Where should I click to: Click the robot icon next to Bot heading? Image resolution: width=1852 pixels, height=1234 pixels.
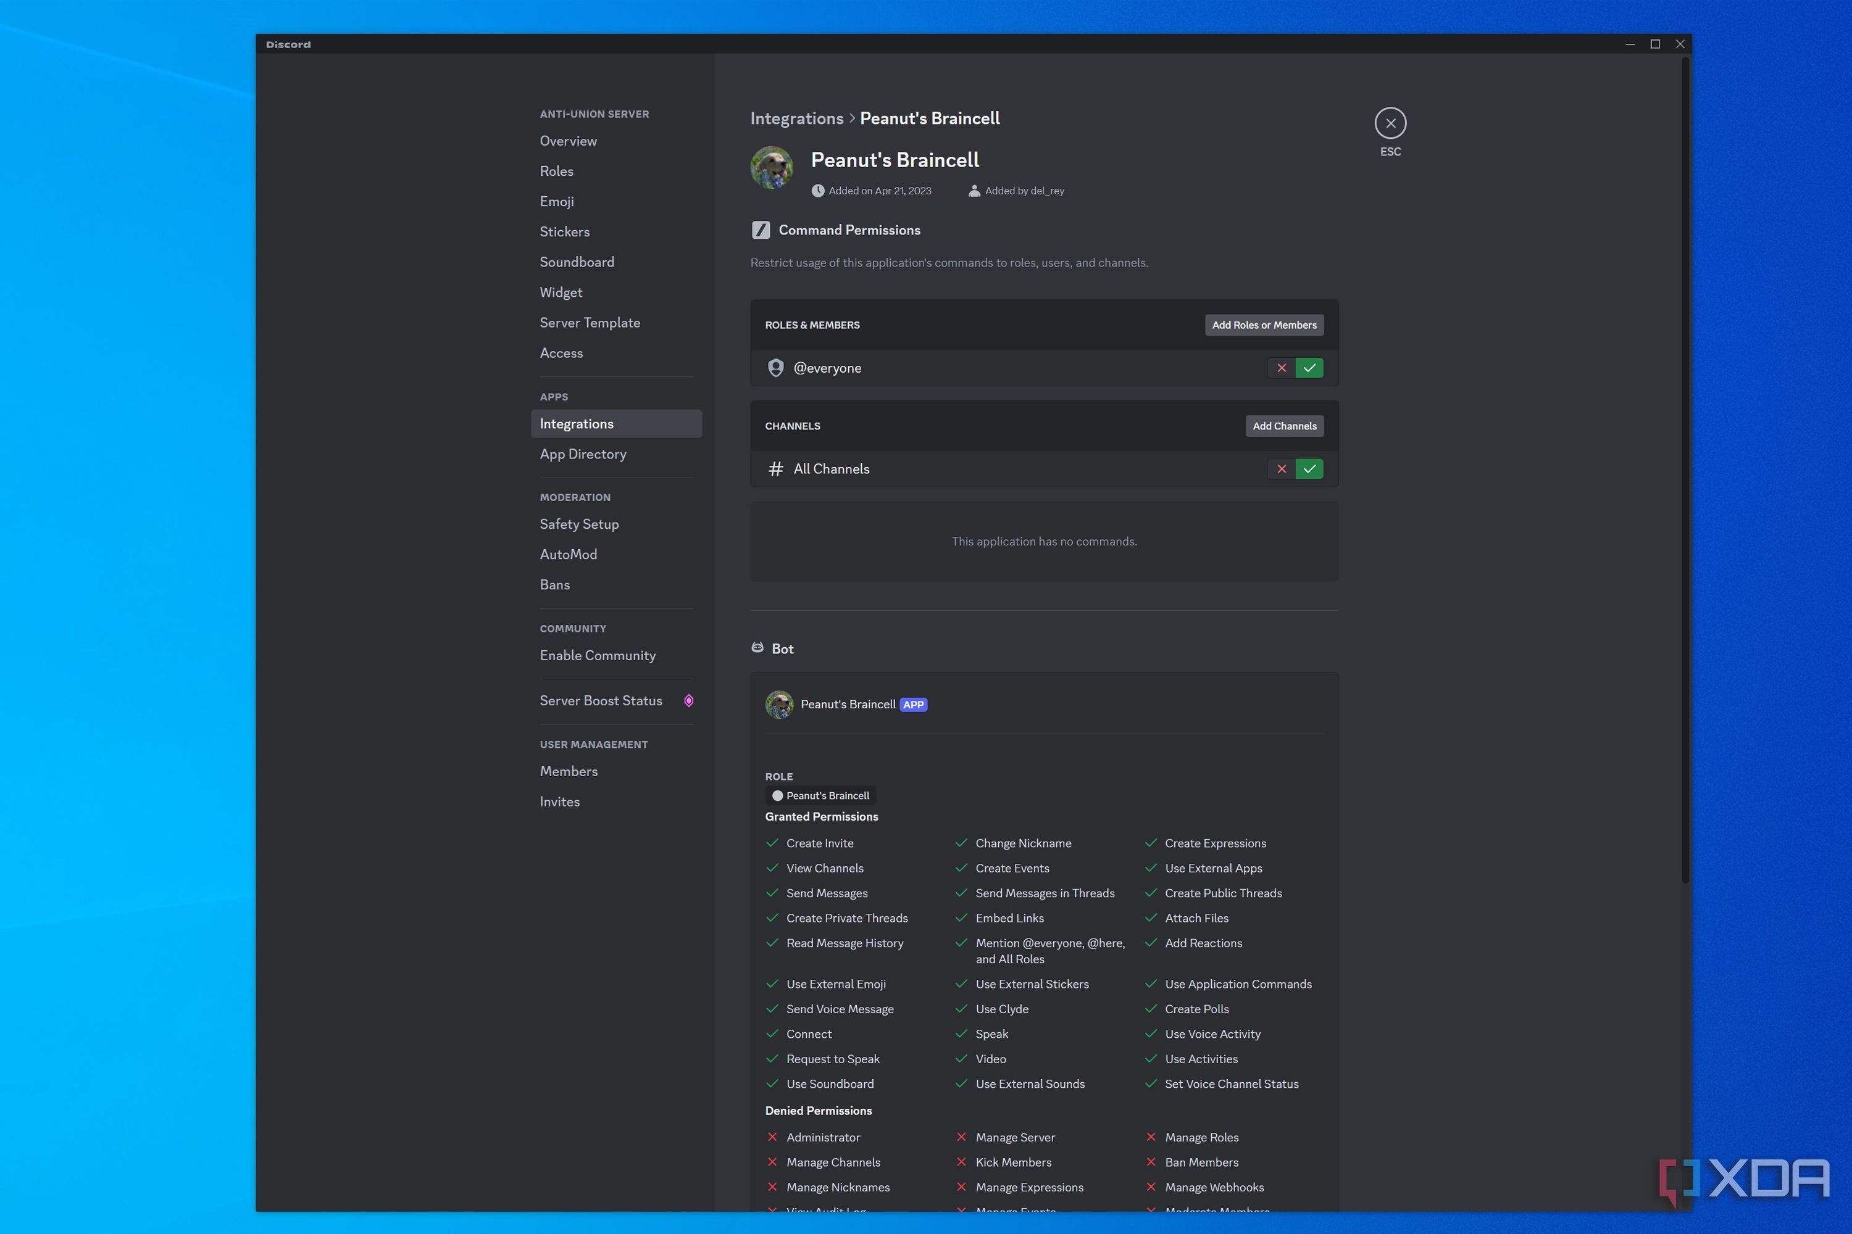(757, 647)
